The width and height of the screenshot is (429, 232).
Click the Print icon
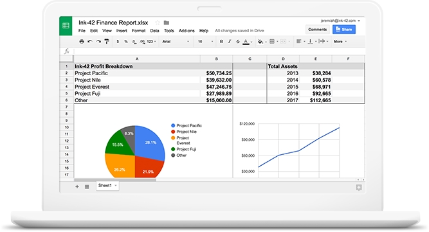click(82, 42)
